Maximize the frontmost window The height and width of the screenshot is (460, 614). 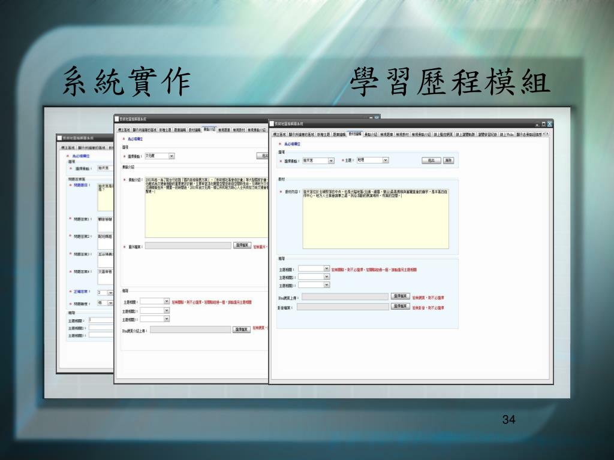tap(543, 124)
